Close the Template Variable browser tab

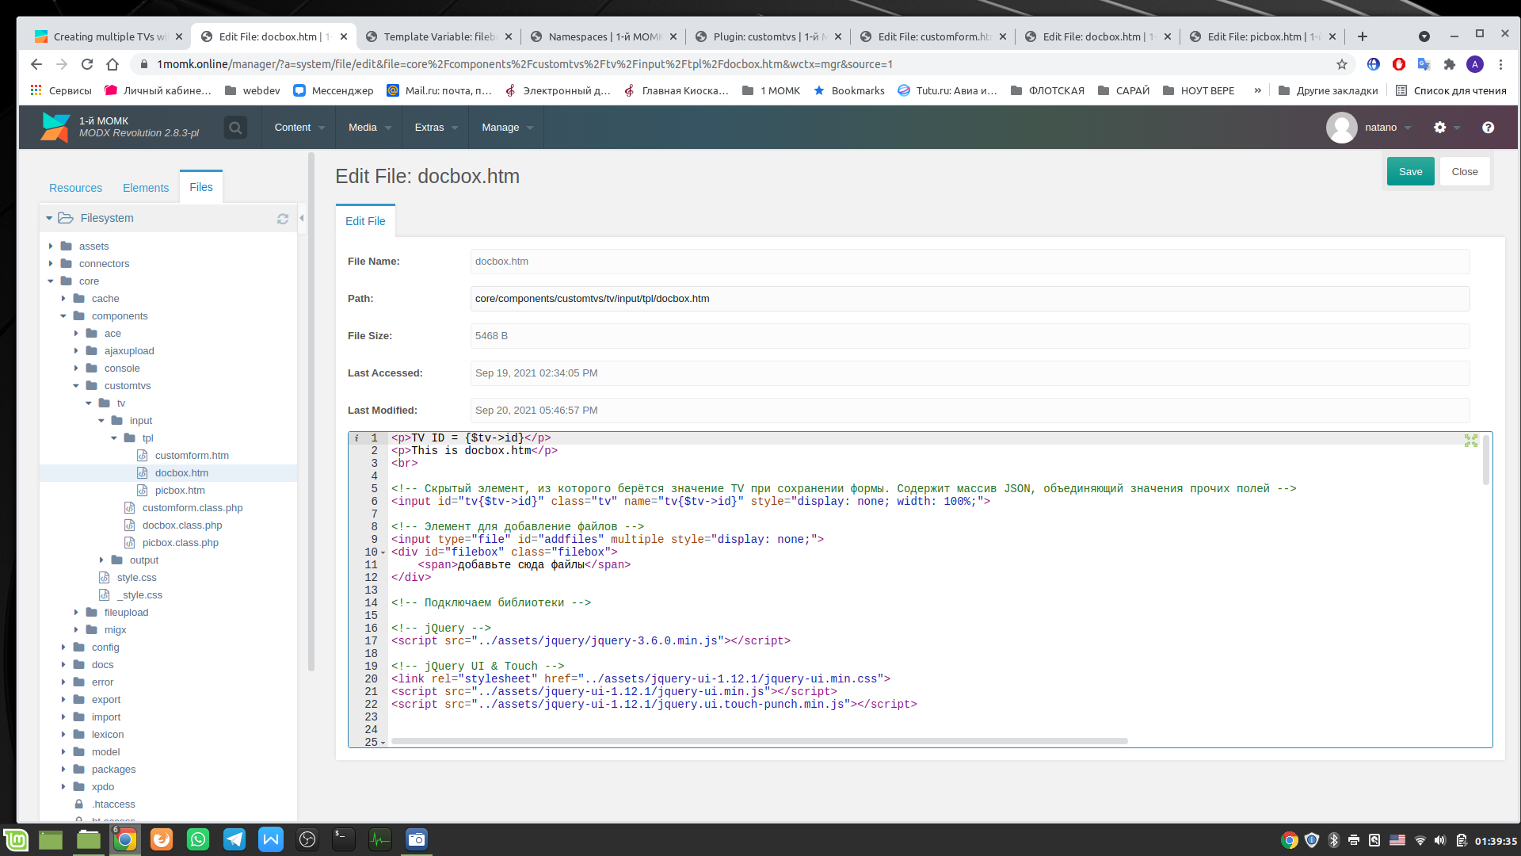(x=509, y=36)
